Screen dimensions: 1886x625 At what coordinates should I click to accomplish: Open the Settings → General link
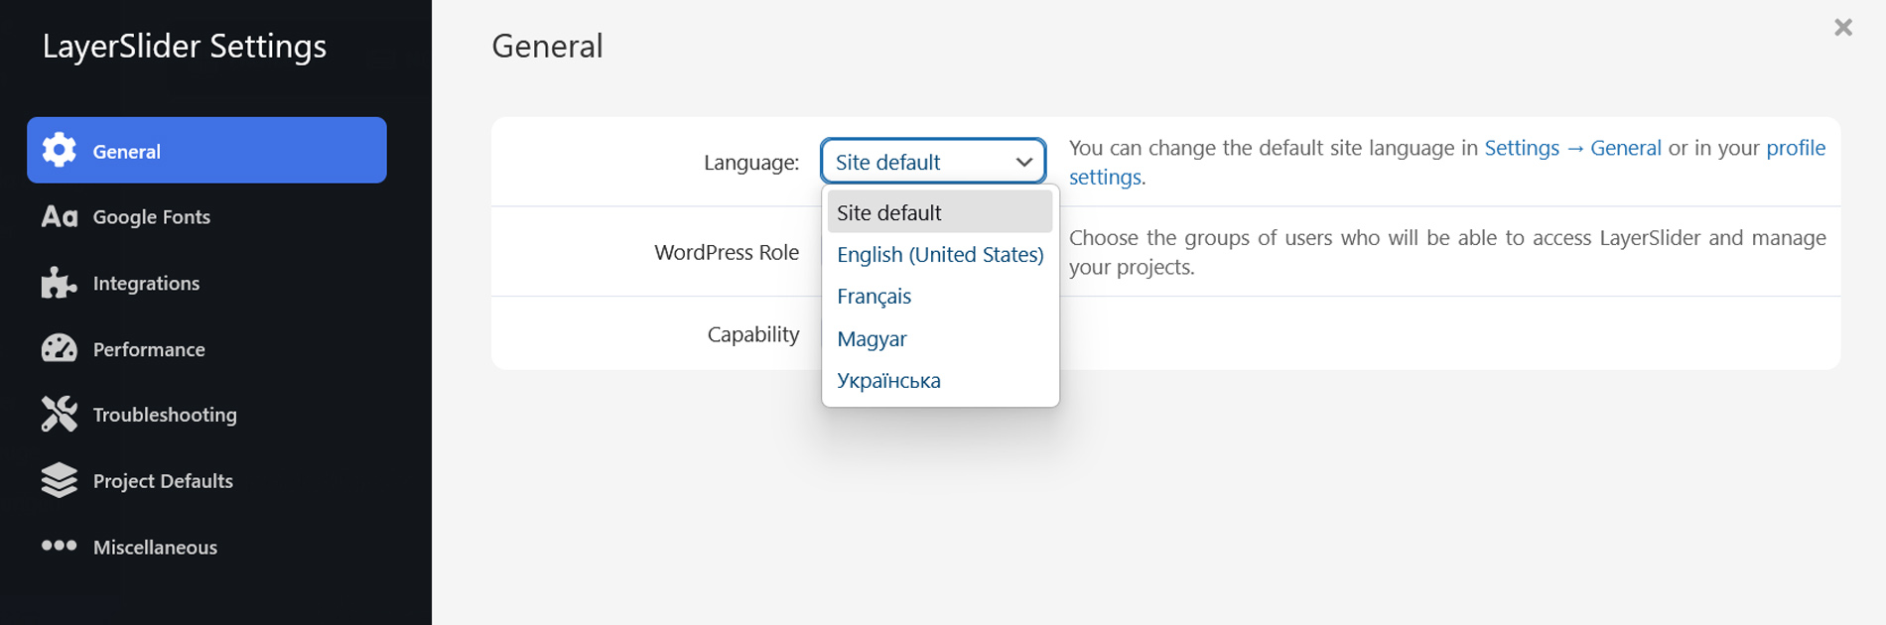pyautogui.click(x=1571, y=148)
